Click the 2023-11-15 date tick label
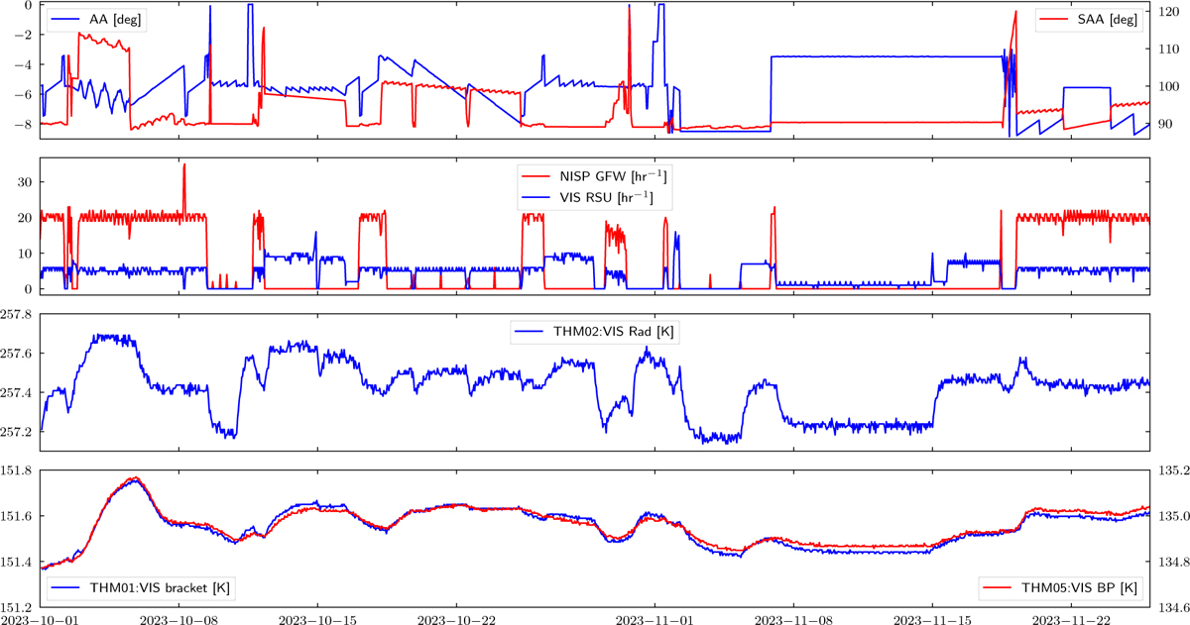 coord(932,617)
